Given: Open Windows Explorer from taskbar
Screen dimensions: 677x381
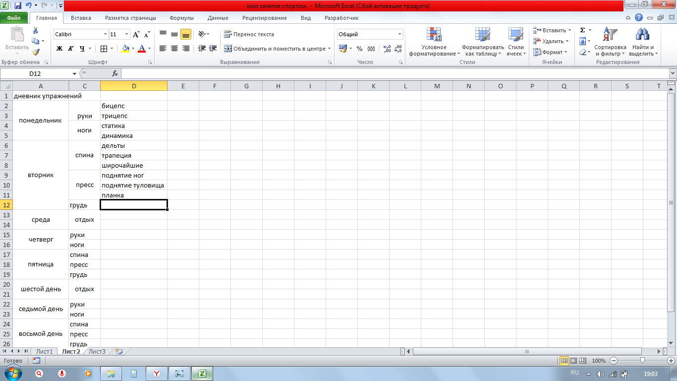Looking at the screenshot, I should click(x=111, y=373).
